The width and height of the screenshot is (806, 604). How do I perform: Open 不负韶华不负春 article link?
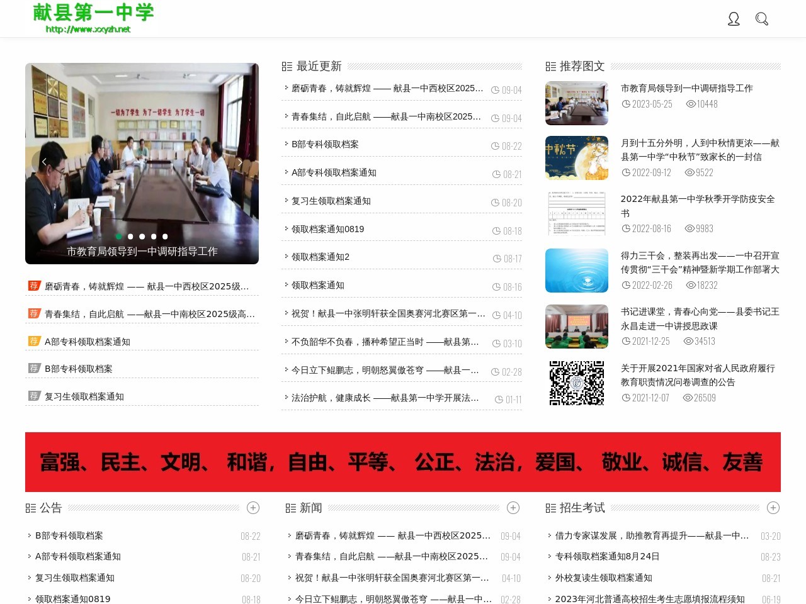tap(385, 342)
